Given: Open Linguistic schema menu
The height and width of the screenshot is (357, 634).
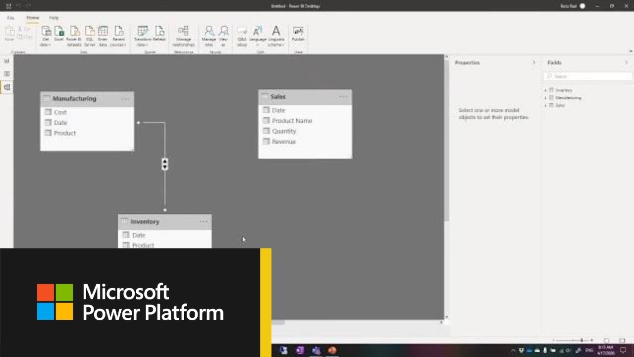Looking at the screenshot, I should click(x=276, y=36).
